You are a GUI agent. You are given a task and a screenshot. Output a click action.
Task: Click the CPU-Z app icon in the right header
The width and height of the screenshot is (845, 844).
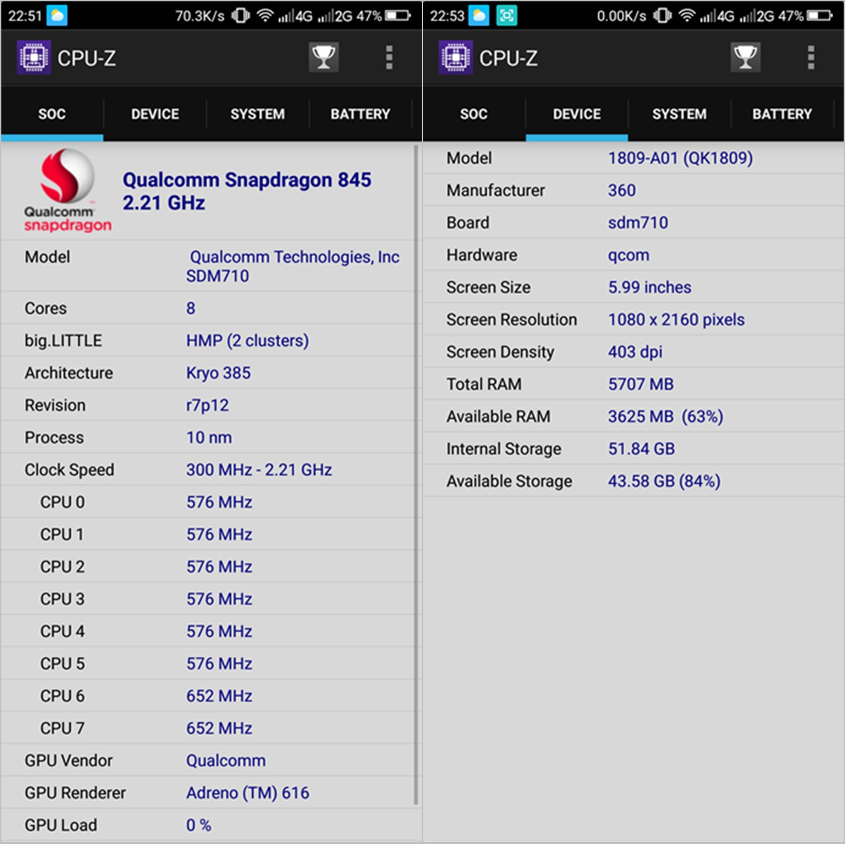[x=456, y=57]
